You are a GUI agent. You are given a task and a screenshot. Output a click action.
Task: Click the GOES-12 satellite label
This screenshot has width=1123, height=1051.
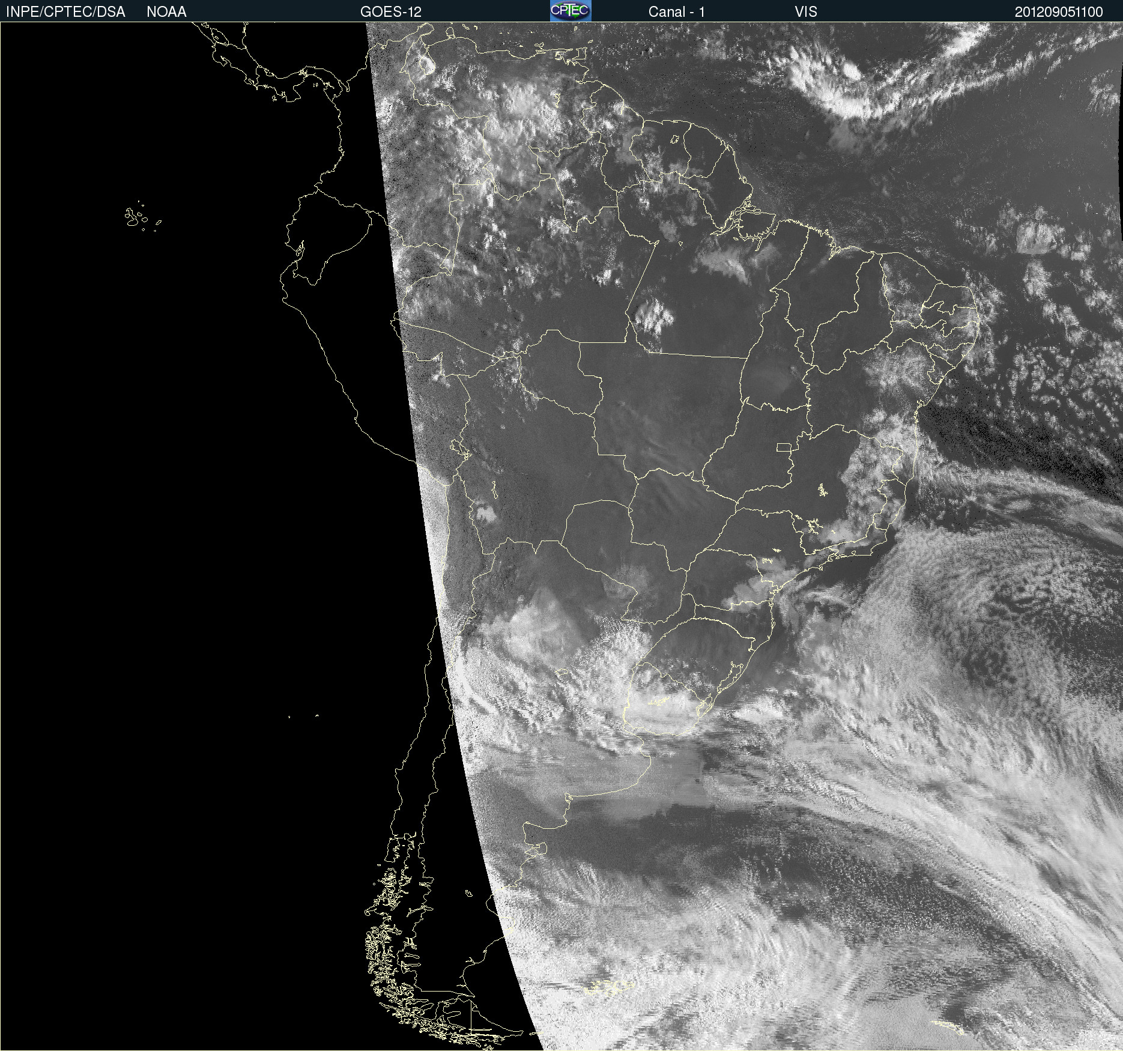click(x=391, y=12)
